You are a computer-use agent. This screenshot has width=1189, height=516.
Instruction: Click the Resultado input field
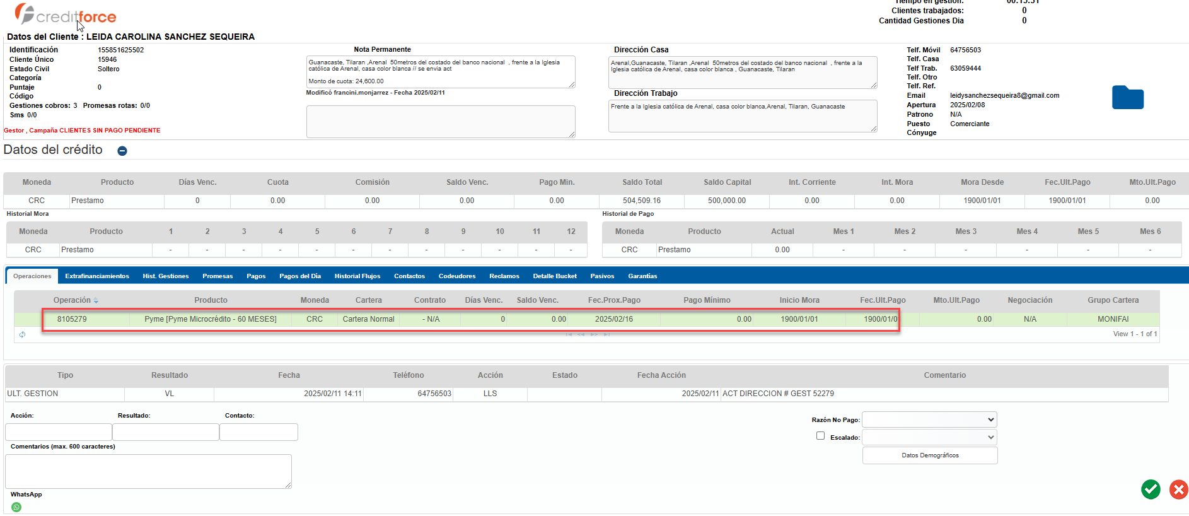click(x=166, y=432)
